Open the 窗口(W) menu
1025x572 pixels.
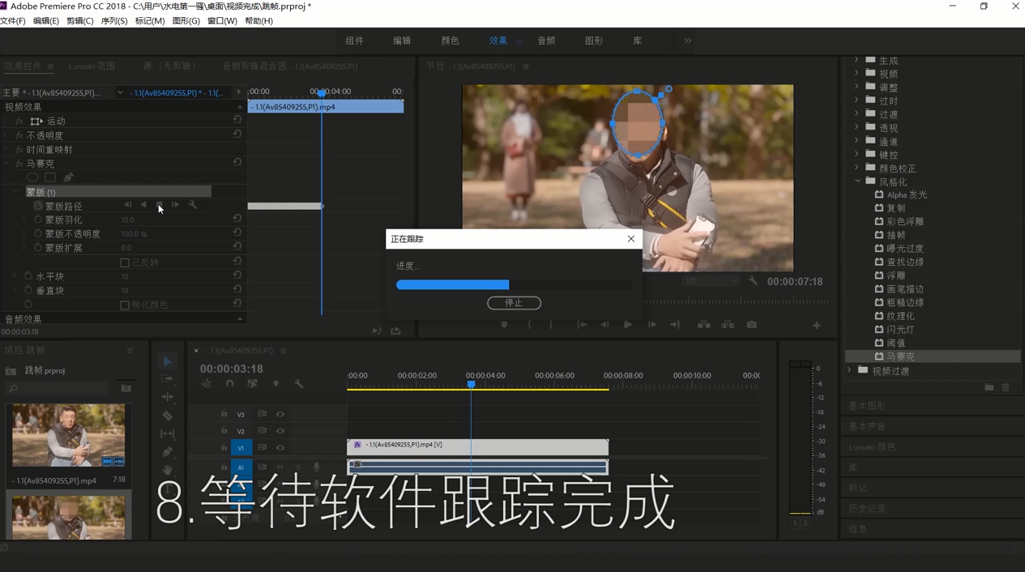tap(222, 21)
